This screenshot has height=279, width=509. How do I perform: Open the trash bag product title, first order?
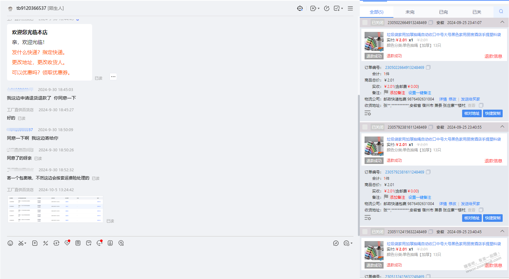(444, 35)
